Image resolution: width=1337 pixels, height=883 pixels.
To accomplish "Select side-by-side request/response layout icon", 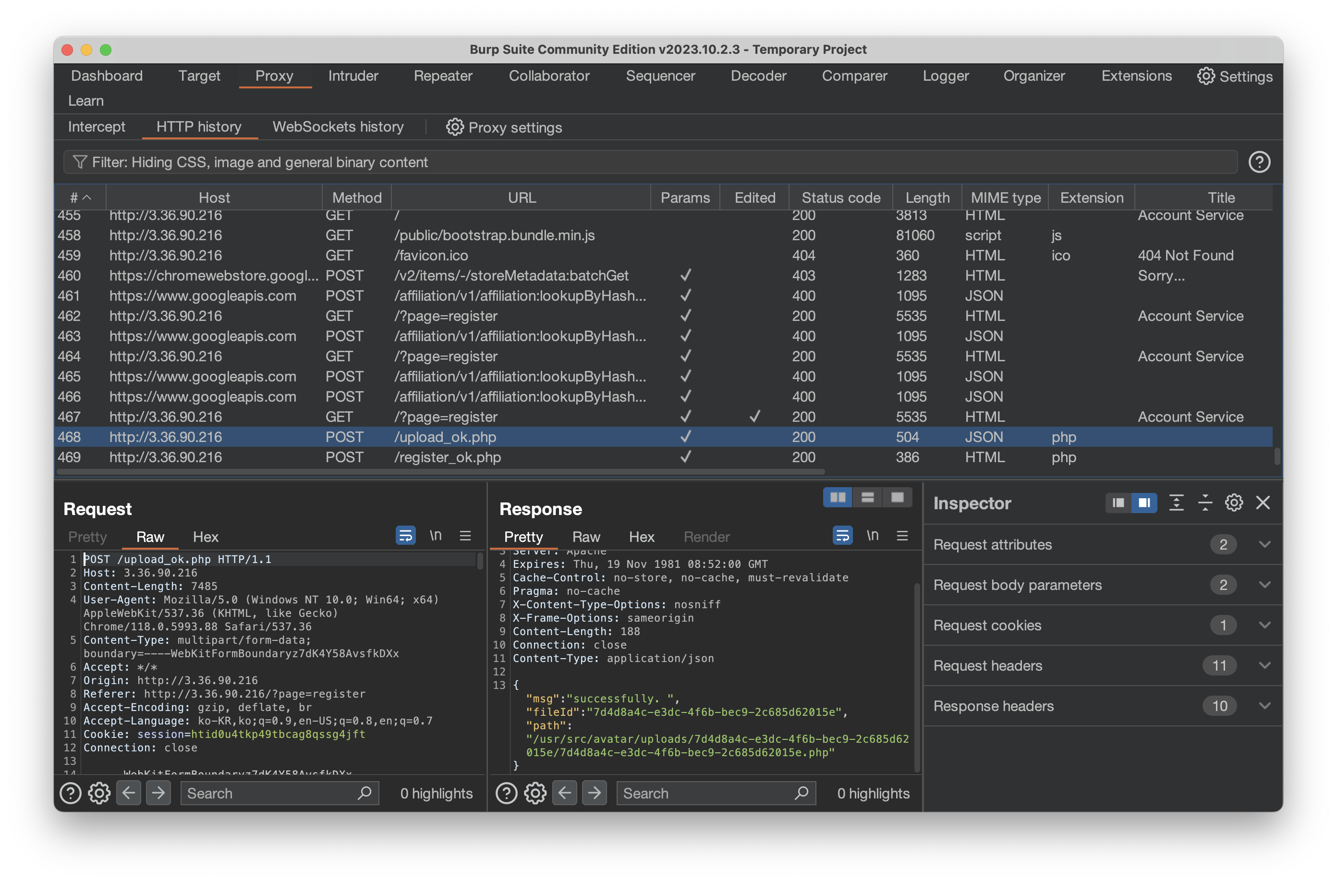I will [x=837, y=497].
